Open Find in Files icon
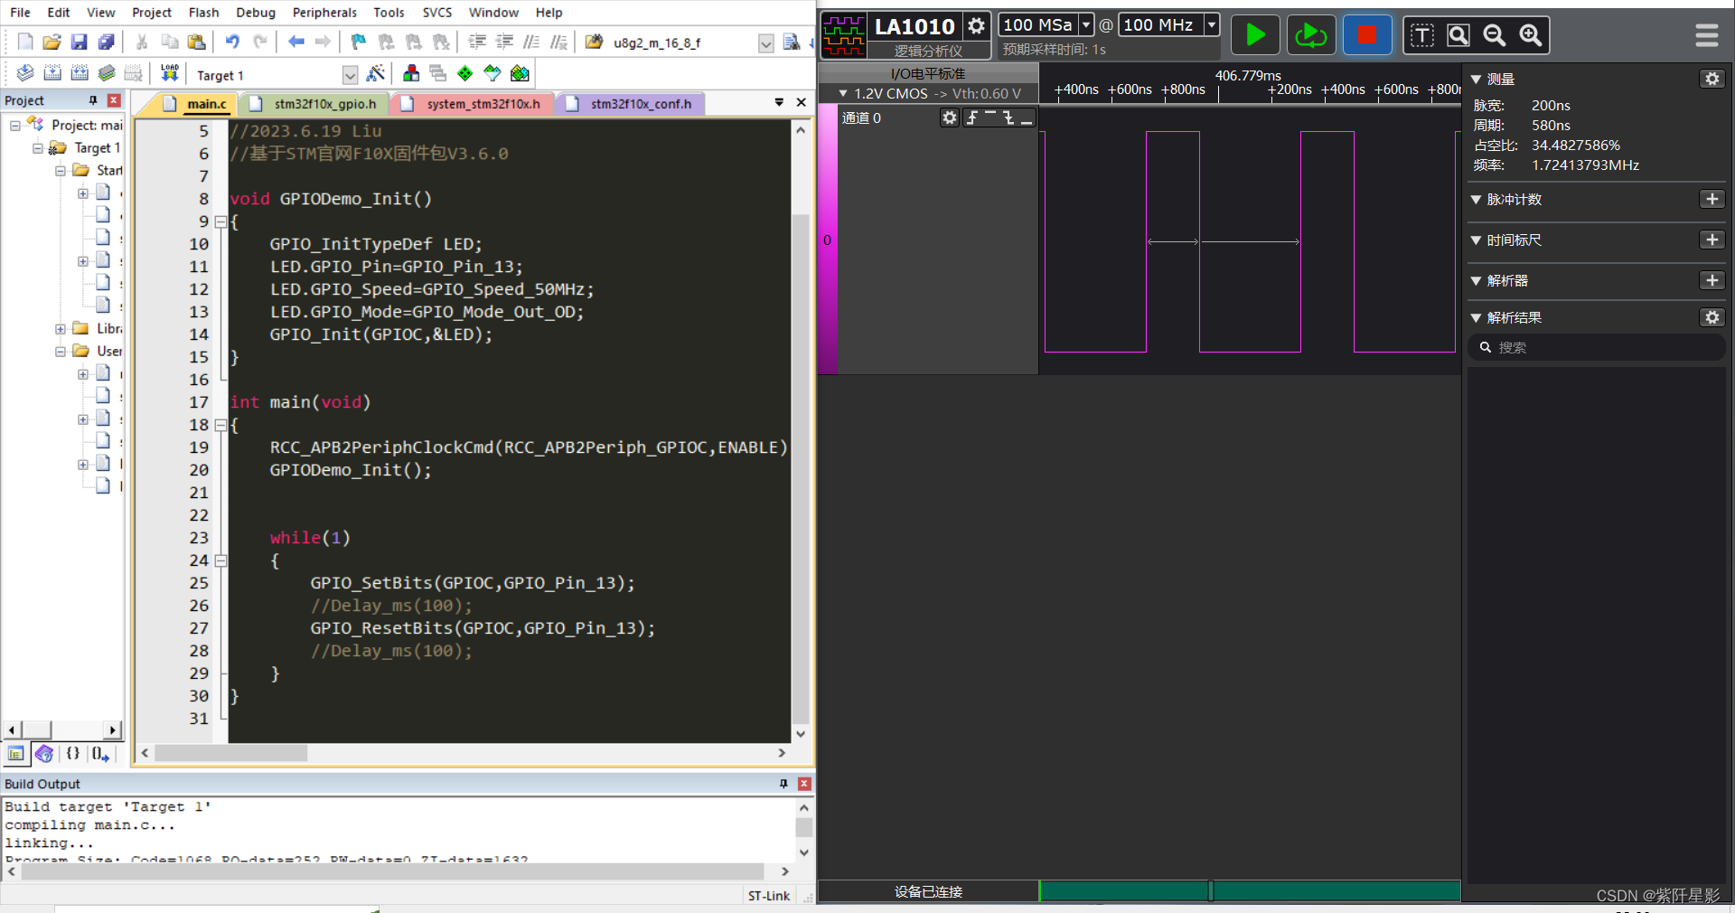Viewport: 1735px width, 913px height. 594,42
